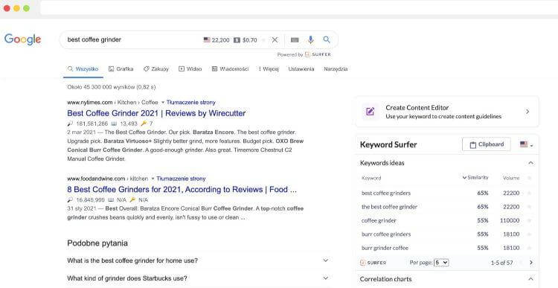
Task: Switch to the Wiadomości tab
Action: coord(230,69)
